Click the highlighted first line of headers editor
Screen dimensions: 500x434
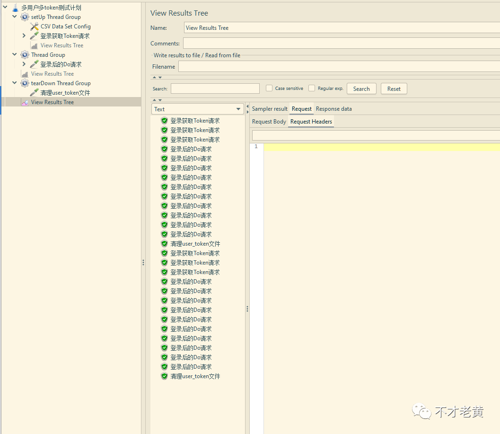click(x=382, y=147)
